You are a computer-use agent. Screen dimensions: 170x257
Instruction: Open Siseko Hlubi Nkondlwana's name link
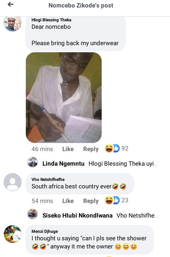pos(78,215)
